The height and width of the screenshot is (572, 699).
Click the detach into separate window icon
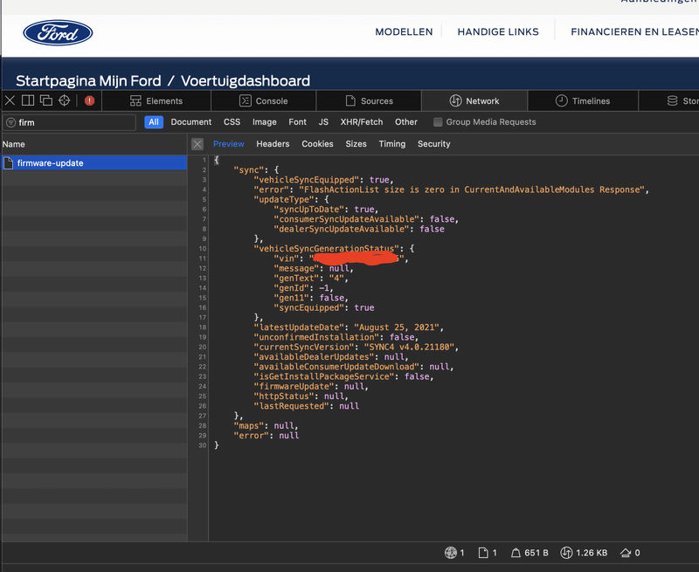pos(45,100)
